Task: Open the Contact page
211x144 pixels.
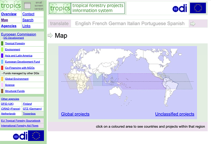Action: [28, 14]
